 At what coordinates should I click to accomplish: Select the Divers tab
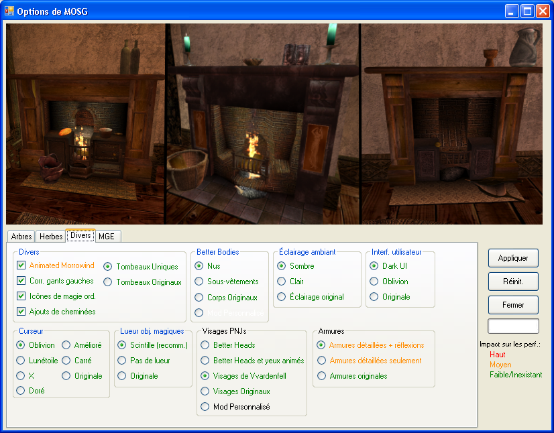click(x=80, y=235)
